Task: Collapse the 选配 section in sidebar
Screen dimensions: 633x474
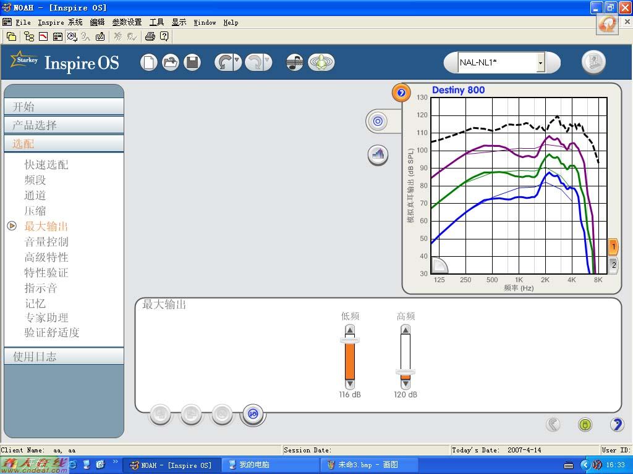Action: point(64,143)
